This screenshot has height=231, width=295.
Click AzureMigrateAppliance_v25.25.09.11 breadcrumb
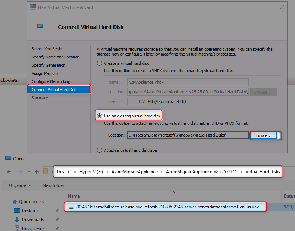click(x=202, y=172)
